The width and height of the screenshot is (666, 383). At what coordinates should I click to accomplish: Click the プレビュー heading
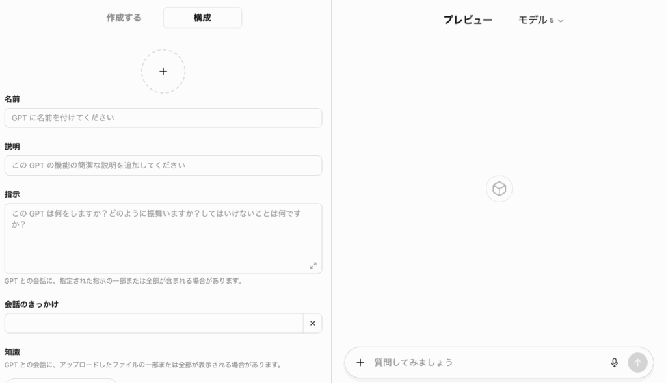coord(468,20)
